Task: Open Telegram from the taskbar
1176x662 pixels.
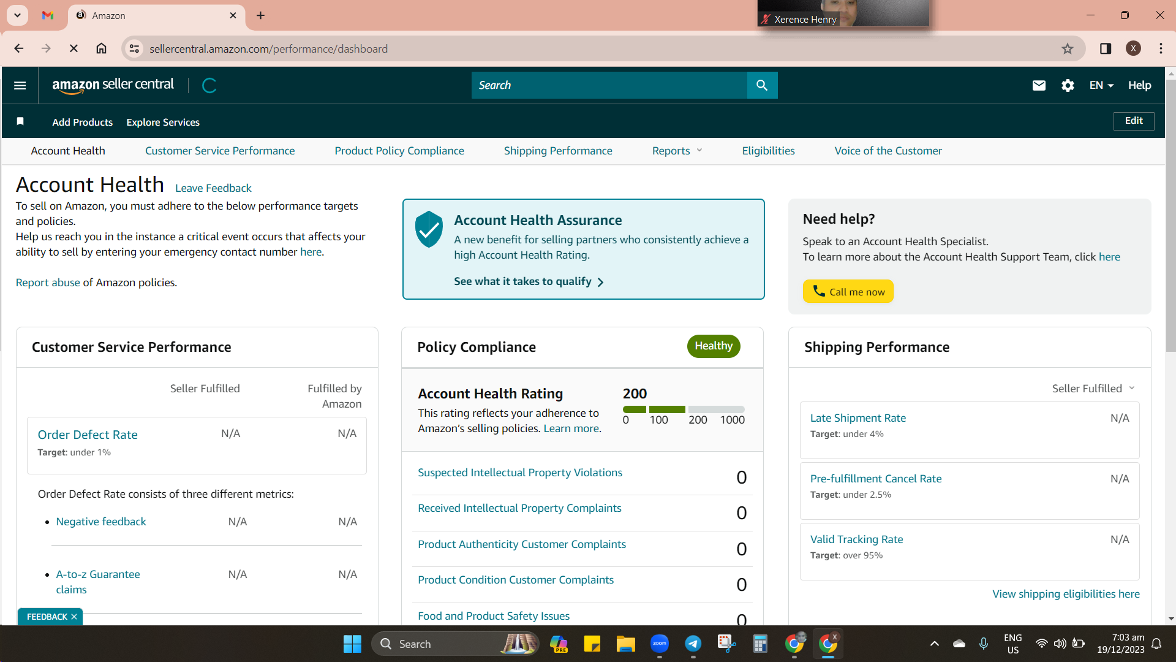Action: [693, 644]
